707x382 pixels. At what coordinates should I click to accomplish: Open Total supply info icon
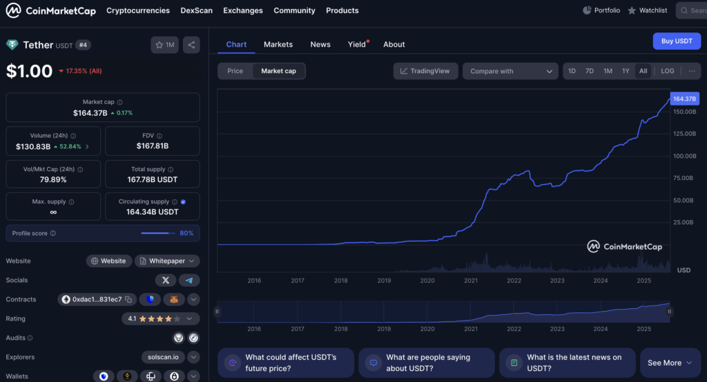click(x=171, y=170)
